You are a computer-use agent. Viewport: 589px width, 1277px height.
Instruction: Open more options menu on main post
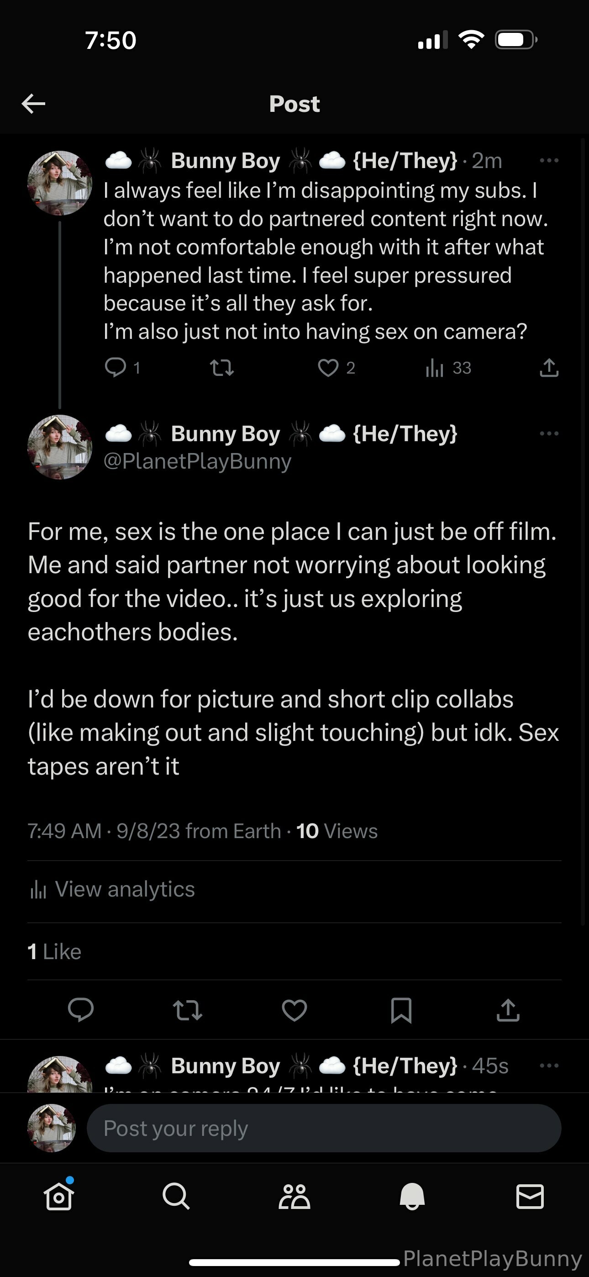click(549, 433)
